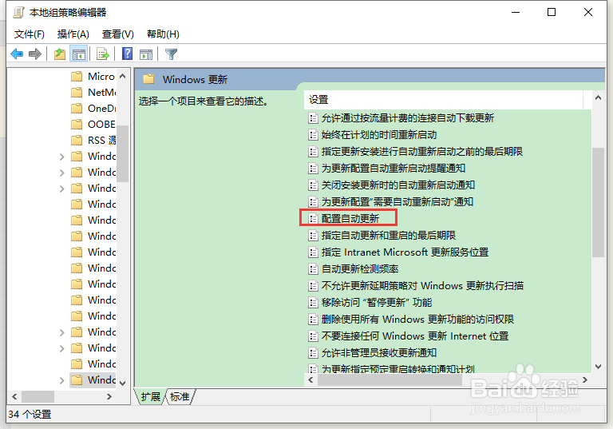Click the tree pane vertical scrollbar thumb
The image size is (613, 429).
pyautogui.click(x=122, y=153)
